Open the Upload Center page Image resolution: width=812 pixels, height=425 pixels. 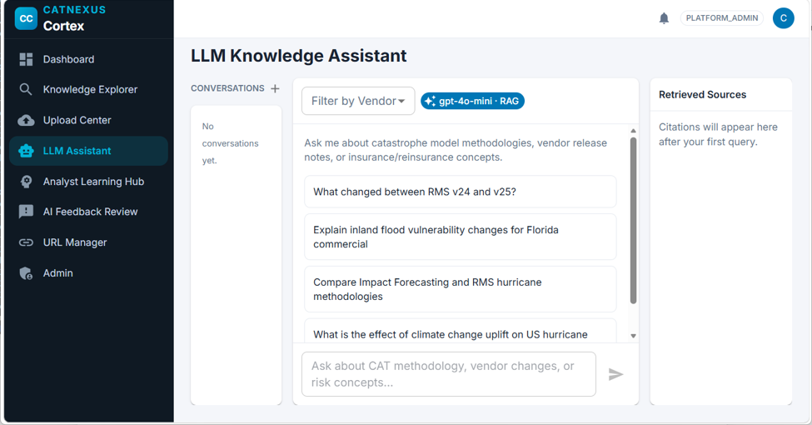coord(88,120)
